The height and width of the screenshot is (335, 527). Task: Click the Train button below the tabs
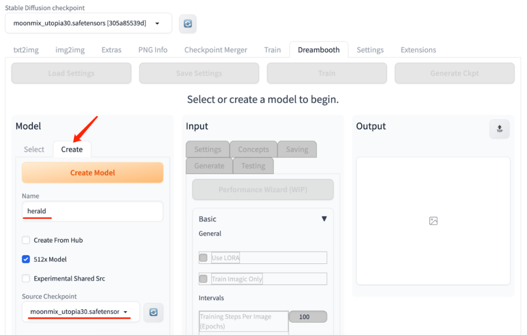click(326, 73)
